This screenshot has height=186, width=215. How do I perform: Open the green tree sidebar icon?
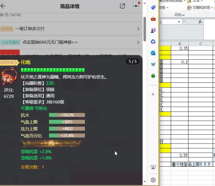coord(153,76)
